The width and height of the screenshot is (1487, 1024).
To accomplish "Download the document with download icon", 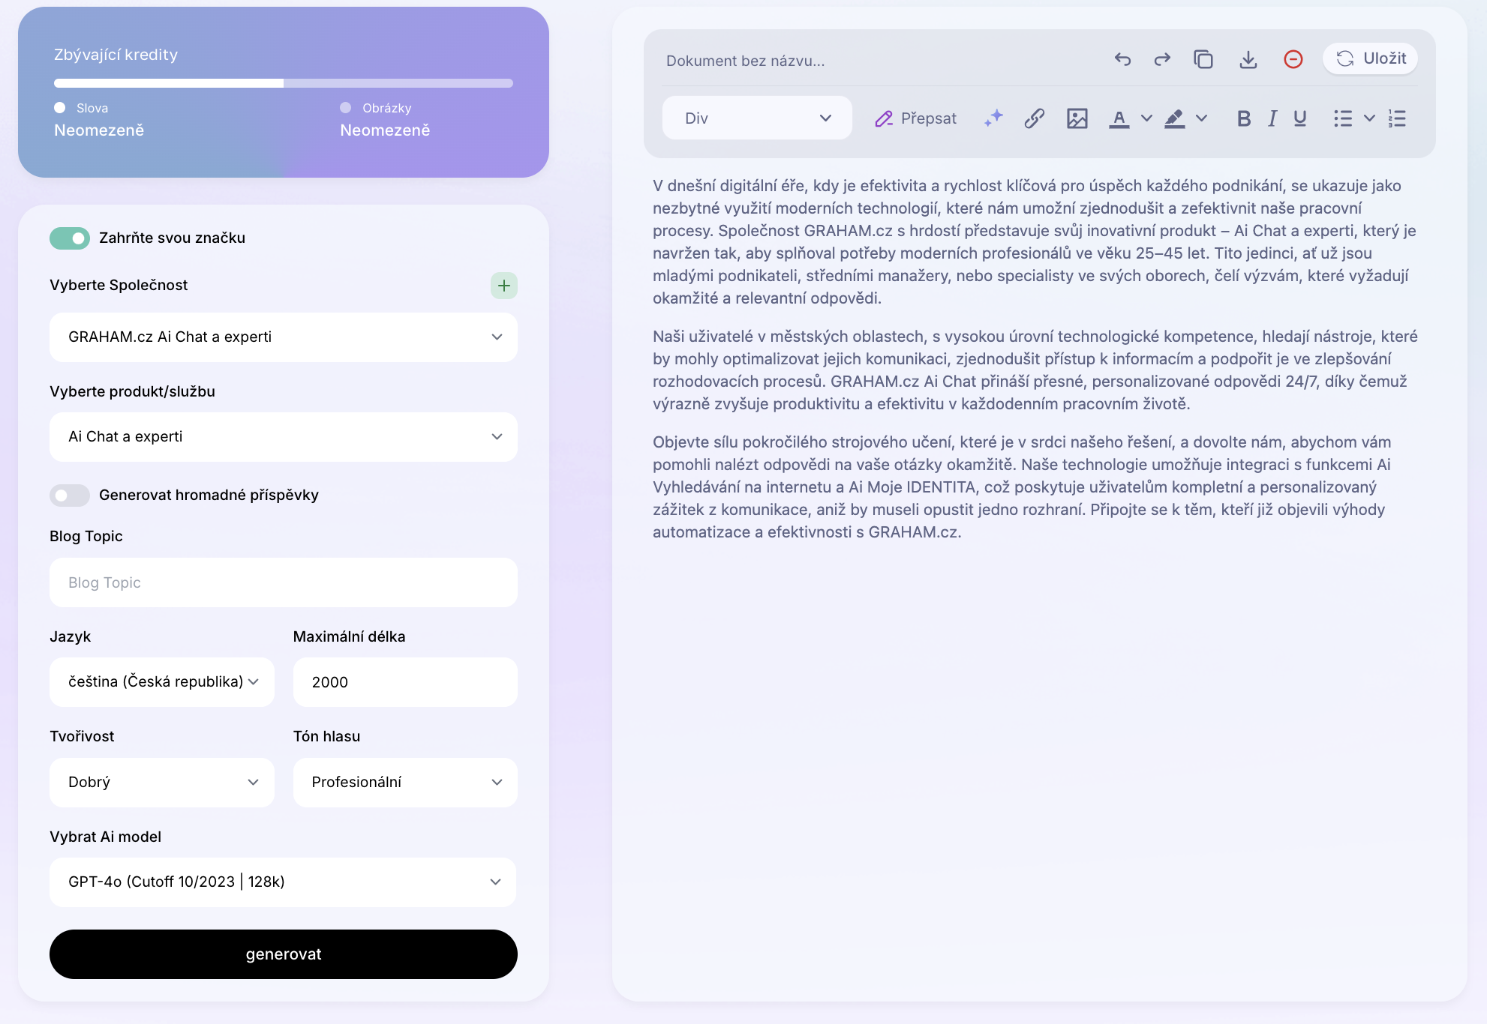I will [1248, 59].
